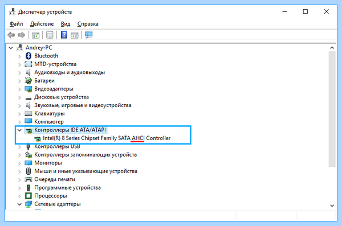Maximize the Диспетчер устройств window

(x=306, y=11)
